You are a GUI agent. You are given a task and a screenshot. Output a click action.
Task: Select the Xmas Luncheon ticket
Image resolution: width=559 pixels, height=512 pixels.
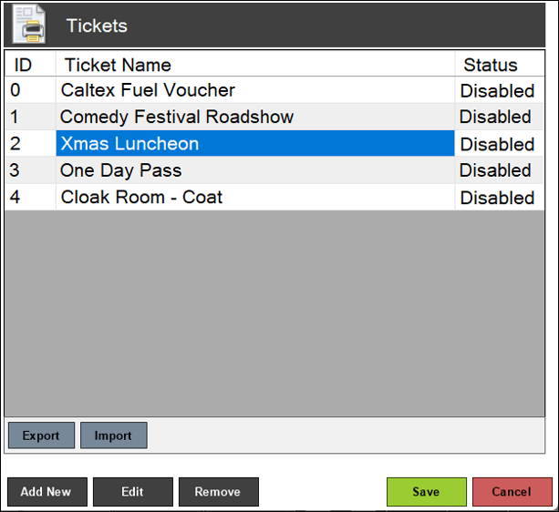255,144
